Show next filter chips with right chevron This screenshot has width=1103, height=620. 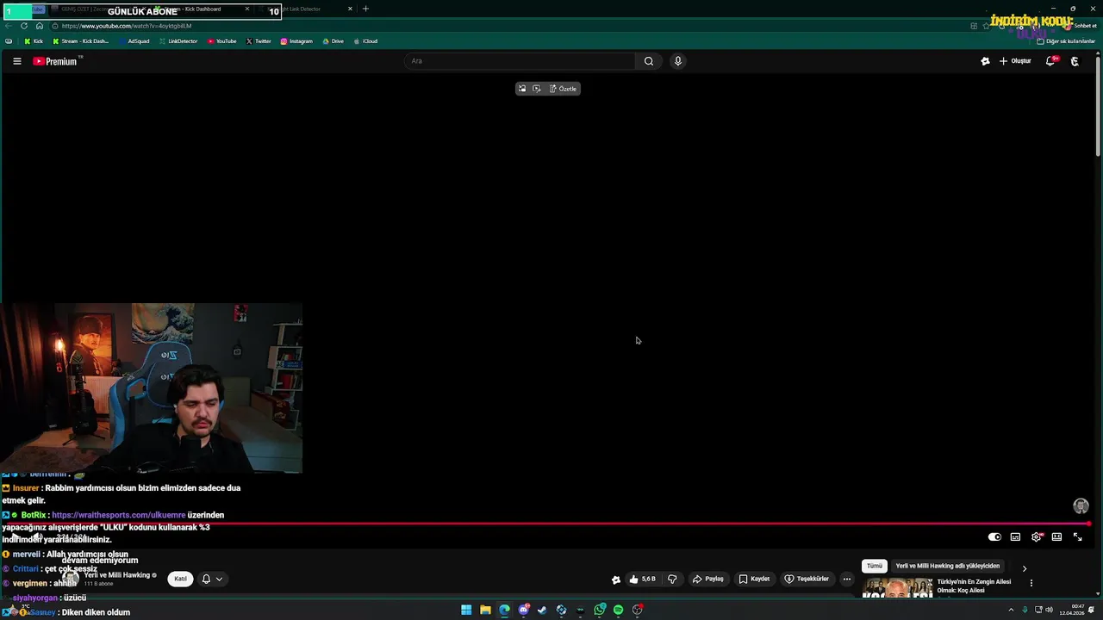[1024, 568]
